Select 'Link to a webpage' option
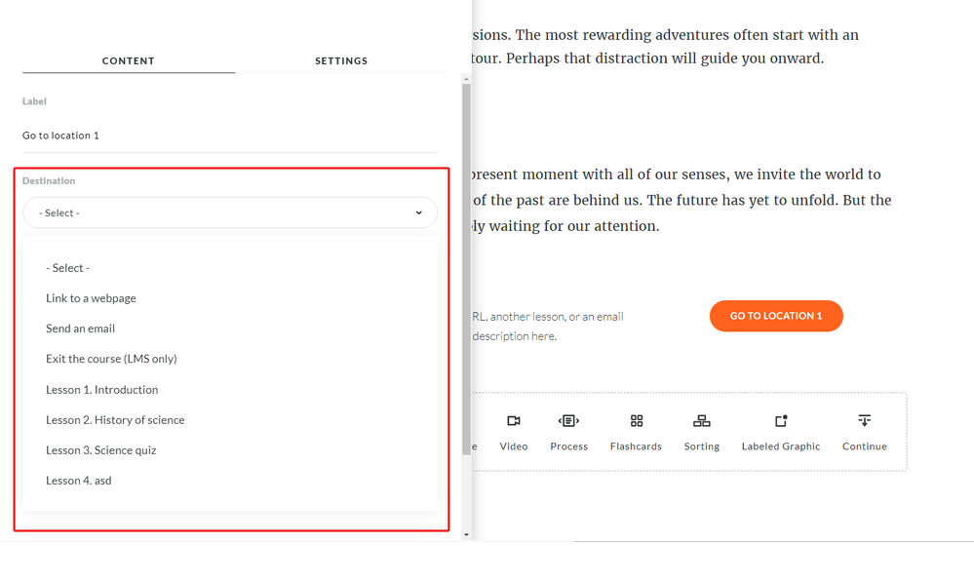974x581 pixels. 91,298
